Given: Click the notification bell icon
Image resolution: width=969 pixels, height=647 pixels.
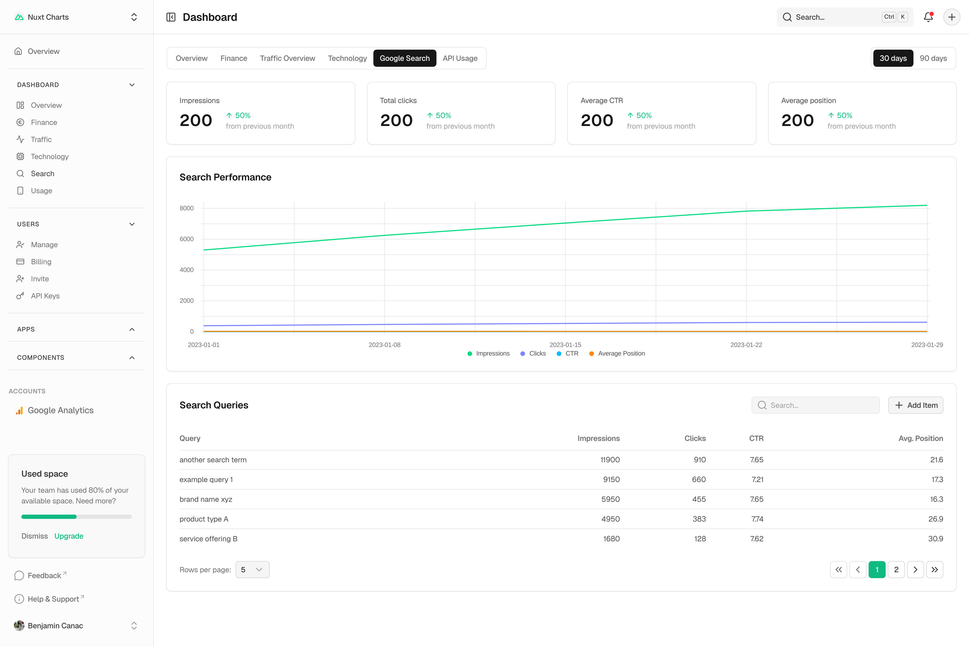Looking at the screenshot, I should point(928,17).
